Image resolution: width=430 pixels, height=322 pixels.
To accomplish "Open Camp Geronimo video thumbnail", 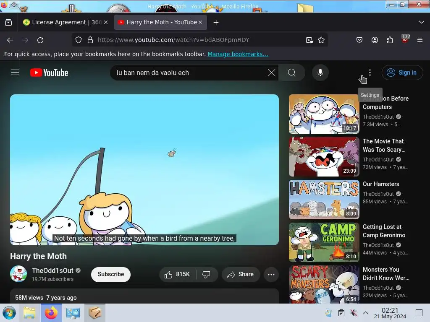I will pos(324,242).
